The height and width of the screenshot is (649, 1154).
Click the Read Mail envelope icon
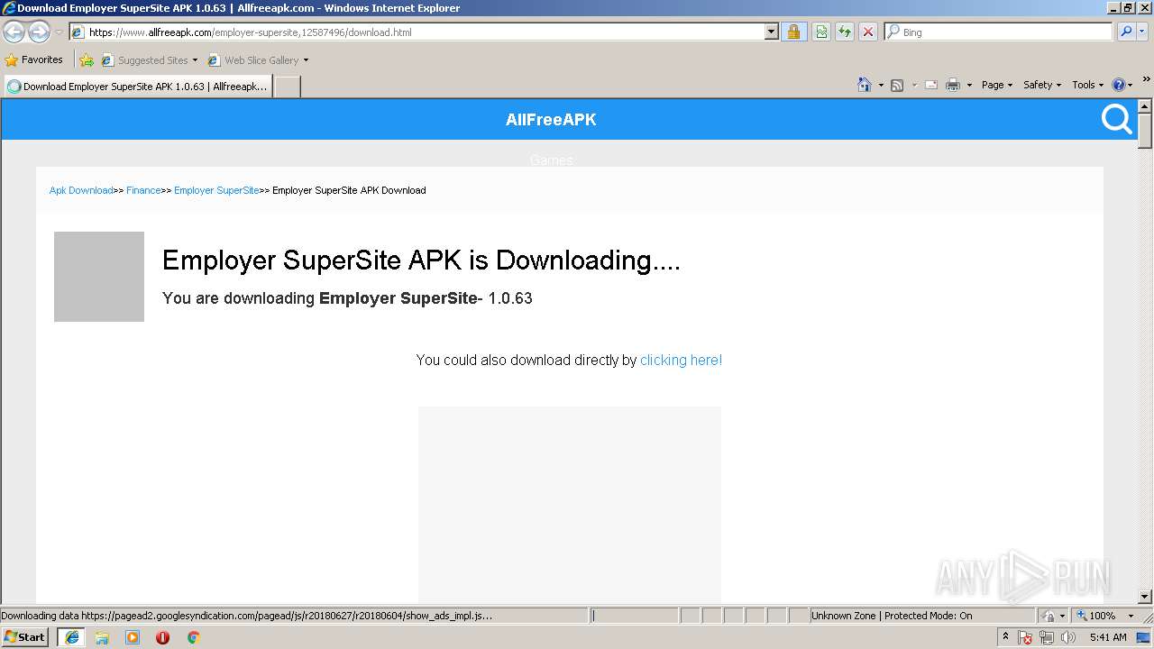[x=931, y=85]
